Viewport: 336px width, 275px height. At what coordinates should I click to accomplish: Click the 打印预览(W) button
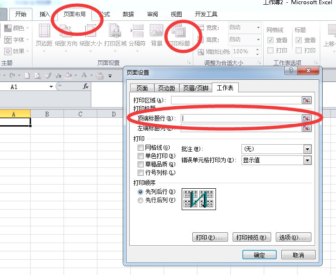coord(252,237)
